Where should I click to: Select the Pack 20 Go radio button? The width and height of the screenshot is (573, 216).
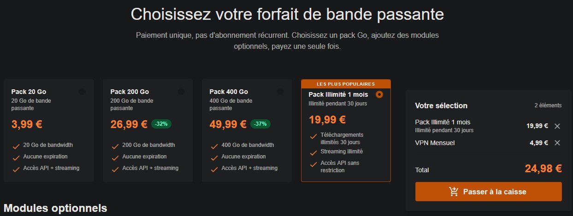point(82,92)
